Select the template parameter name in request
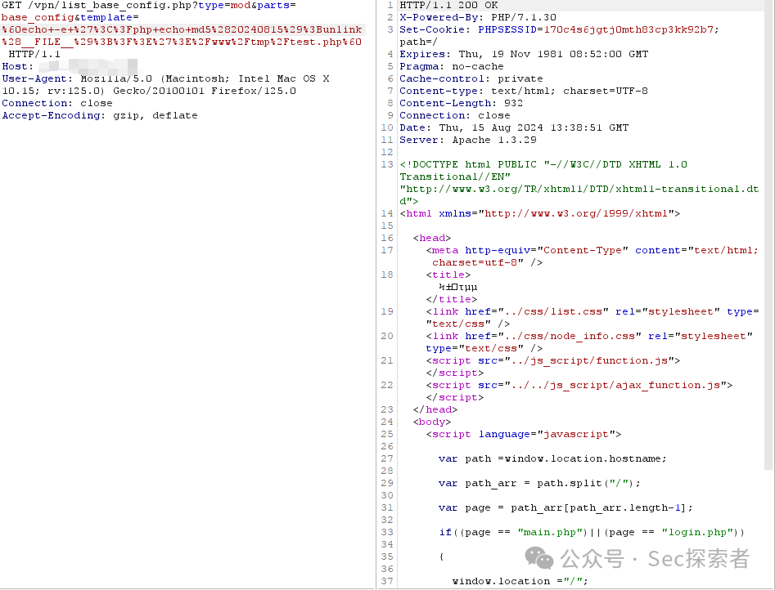Image resolution: width=775 pixels, height=590 pixels. 106,17
